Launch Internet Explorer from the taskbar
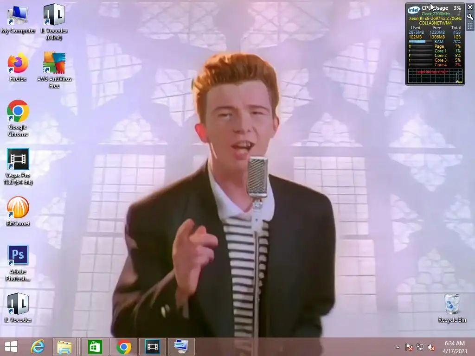Viewport: 475px width, 356px height. [38, 347]
